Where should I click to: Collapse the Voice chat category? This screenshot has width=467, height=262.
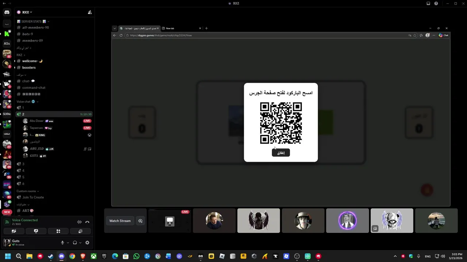pos(27,102)
